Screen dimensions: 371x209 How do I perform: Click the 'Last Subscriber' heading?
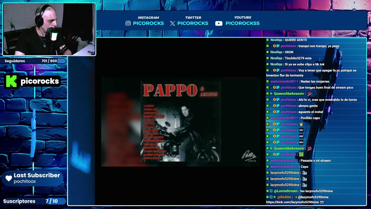point(37,175)
